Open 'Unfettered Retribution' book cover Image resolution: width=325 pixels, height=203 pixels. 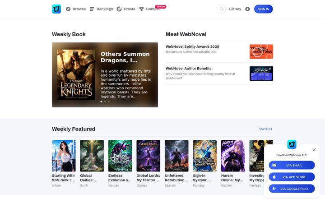(176, 156)
